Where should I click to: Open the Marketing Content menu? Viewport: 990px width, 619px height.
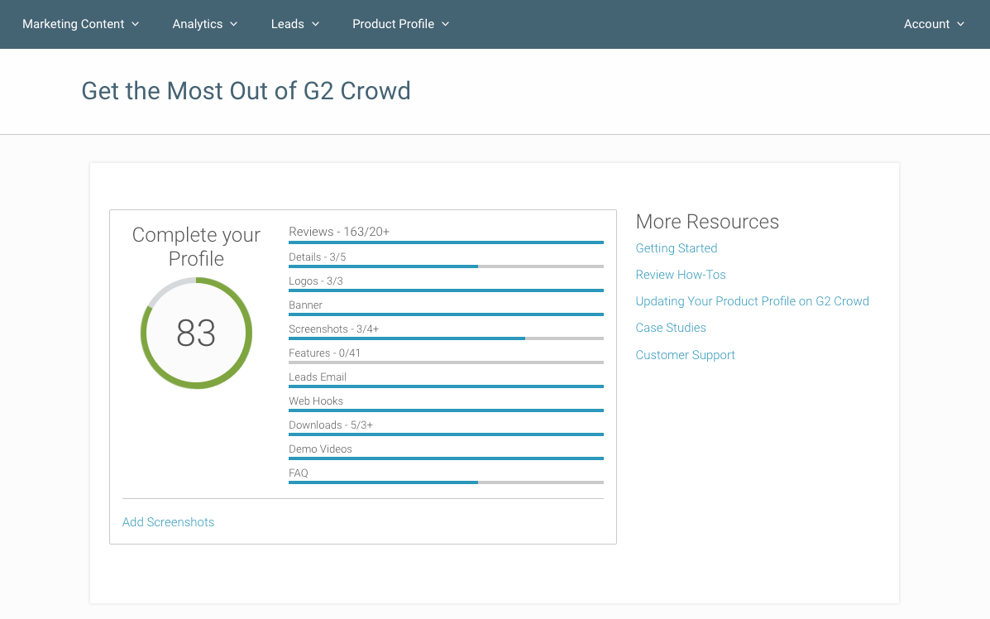[x=80, y=24]
